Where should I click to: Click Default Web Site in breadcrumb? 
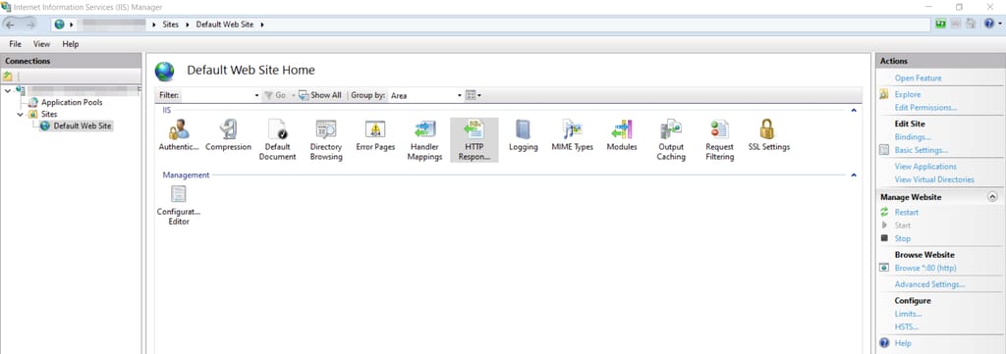(x=225, y=25)
